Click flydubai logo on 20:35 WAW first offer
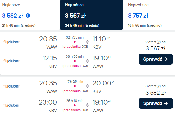 12,42
